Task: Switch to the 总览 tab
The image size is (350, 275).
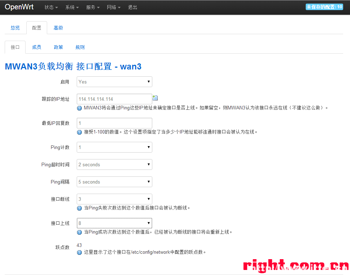Action: coord(15,28)
